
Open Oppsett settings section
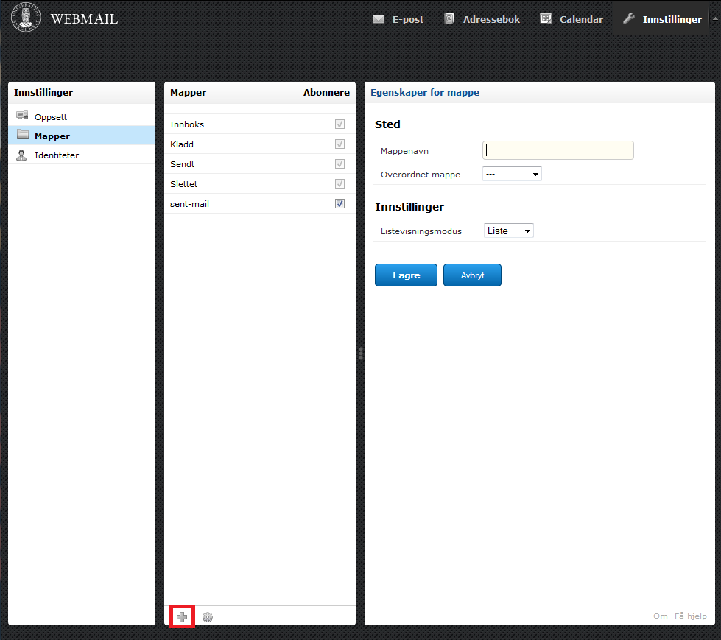[51, 116]
